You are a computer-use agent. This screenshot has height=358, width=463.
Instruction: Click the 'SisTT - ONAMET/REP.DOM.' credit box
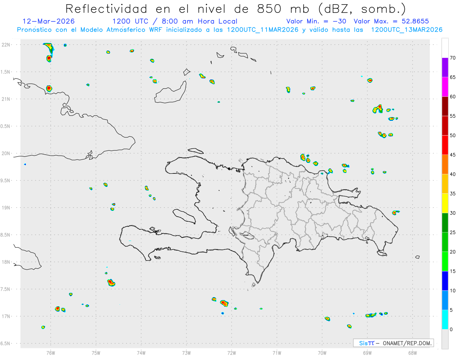click(x=394, y=343)
